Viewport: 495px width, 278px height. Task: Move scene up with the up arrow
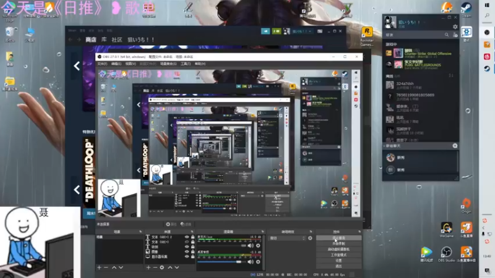(114, 267)
